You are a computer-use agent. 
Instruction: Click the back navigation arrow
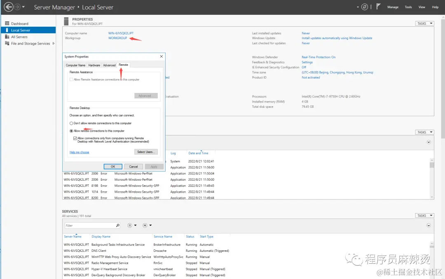point(9,7)
